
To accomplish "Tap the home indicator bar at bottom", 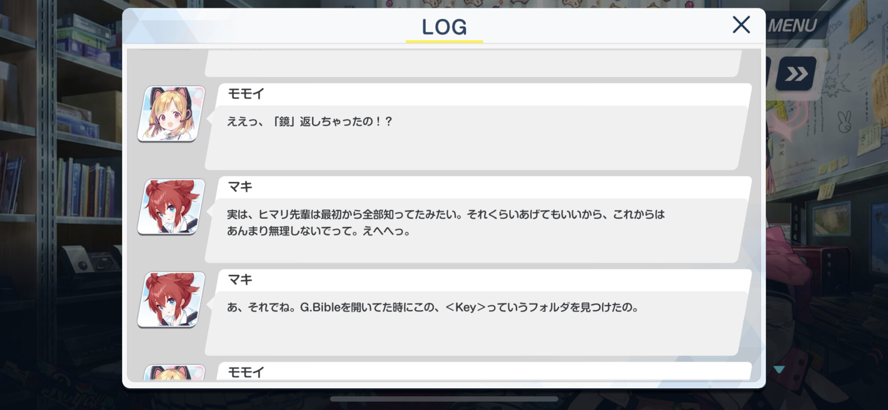I will pos(444,399).
